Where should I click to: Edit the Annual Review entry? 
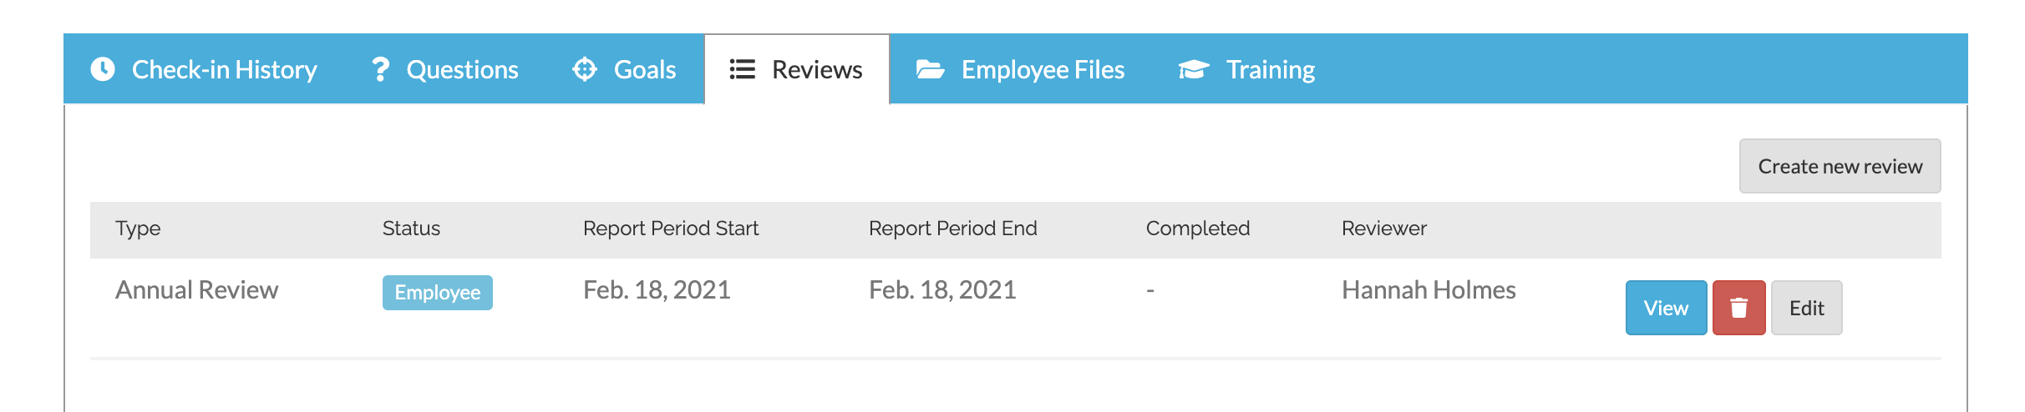[x=1806, y=308]
